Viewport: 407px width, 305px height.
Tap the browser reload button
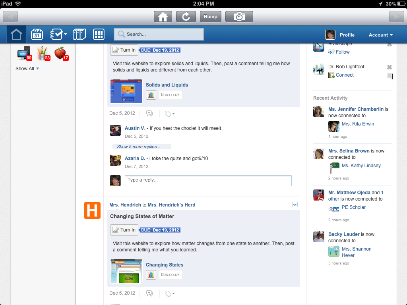(186, 16)
